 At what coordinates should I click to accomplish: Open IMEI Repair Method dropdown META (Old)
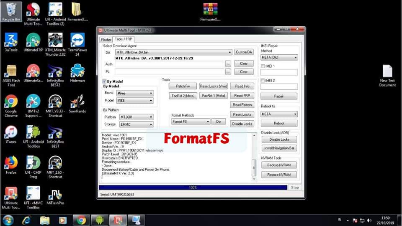279,57
